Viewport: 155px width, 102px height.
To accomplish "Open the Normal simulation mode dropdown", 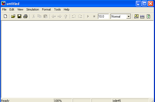I will click(x=129, y=17).
